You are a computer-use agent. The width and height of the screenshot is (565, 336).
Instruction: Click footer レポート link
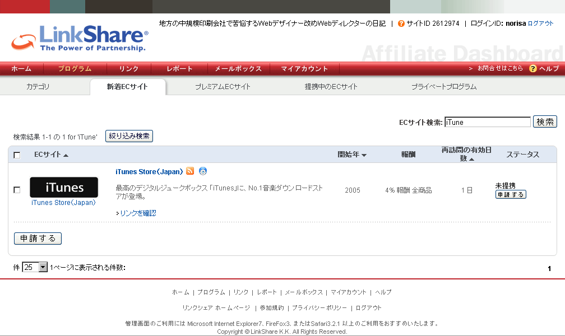click(267, 292)
